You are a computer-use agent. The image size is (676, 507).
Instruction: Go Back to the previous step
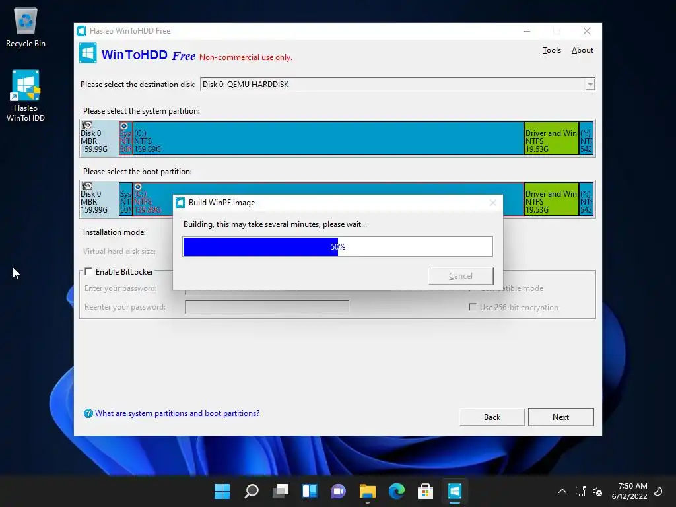[x=492, y=417]
